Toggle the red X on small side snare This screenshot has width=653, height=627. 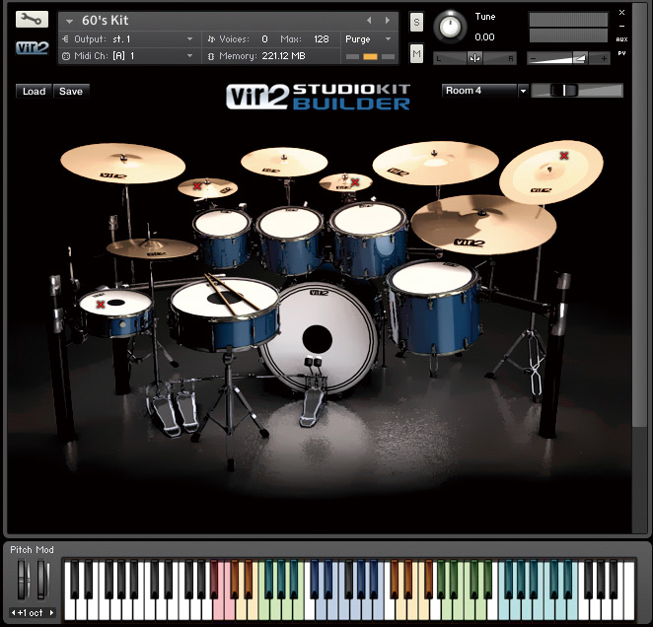click(x=101, y=305)
